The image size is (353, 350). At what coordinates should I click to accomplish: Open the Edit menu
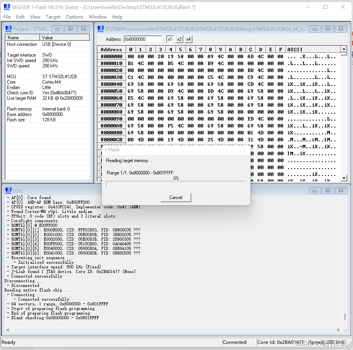[x=20, y=17]
